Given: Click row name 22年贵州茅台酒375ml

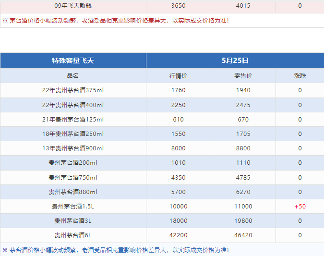Looking at the screenshot, I should click(x=73, y=90).
